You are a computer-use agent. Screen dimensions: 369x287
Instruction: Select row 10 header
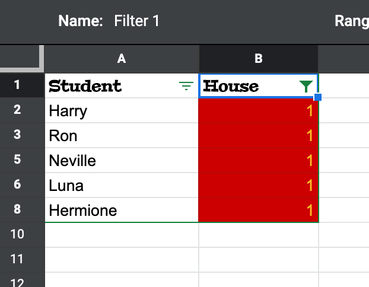(x=17, y=235)
